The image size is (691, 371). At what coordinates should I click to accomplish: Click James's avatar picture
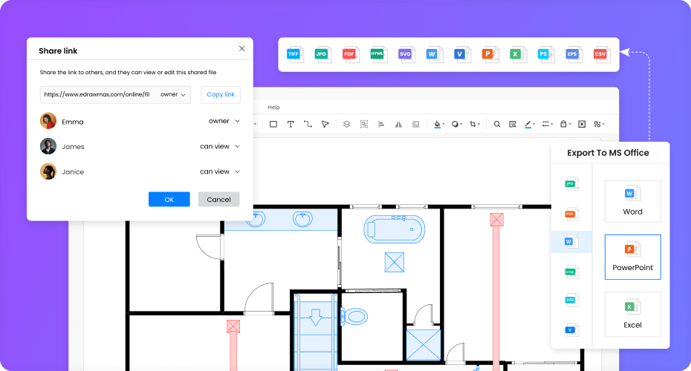click(x=48, y=146)
